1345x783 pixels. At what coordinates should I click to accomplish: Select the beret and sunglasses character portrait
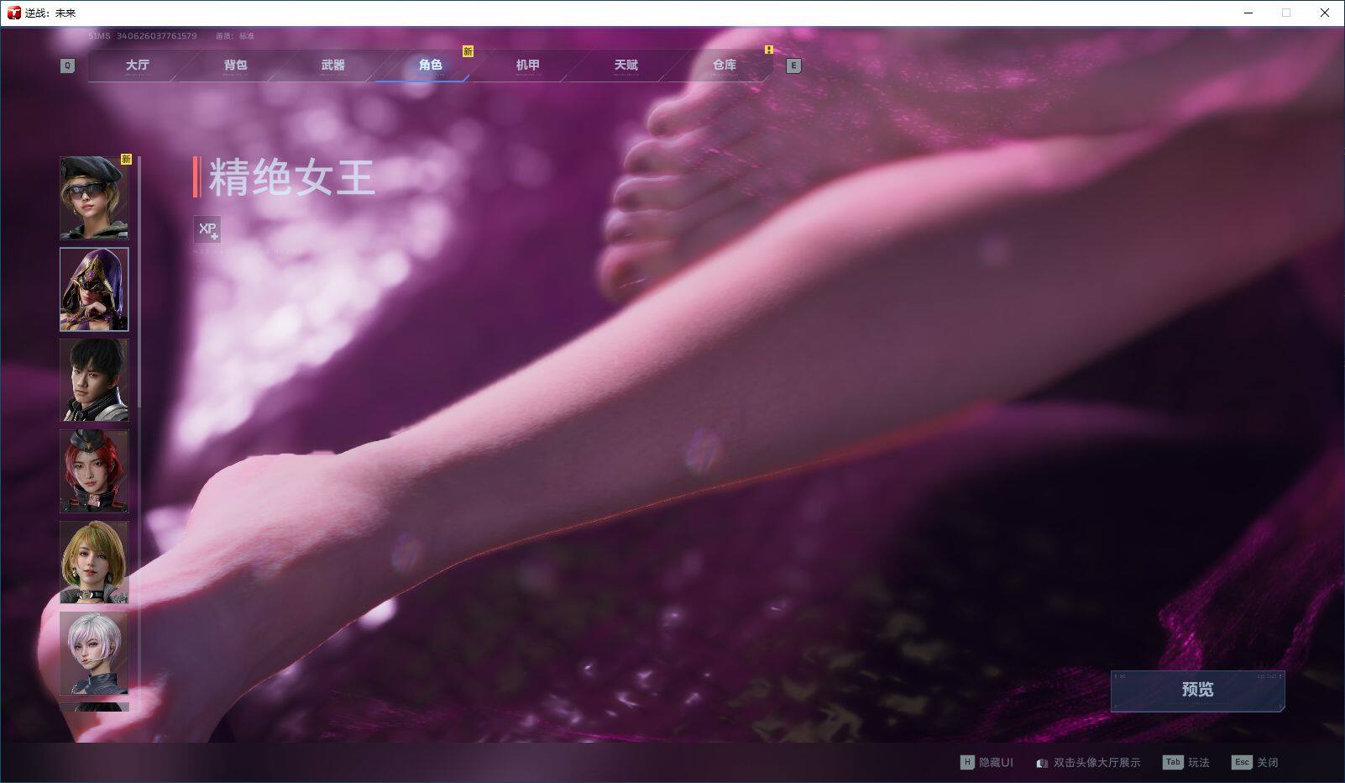coord(94,198)
